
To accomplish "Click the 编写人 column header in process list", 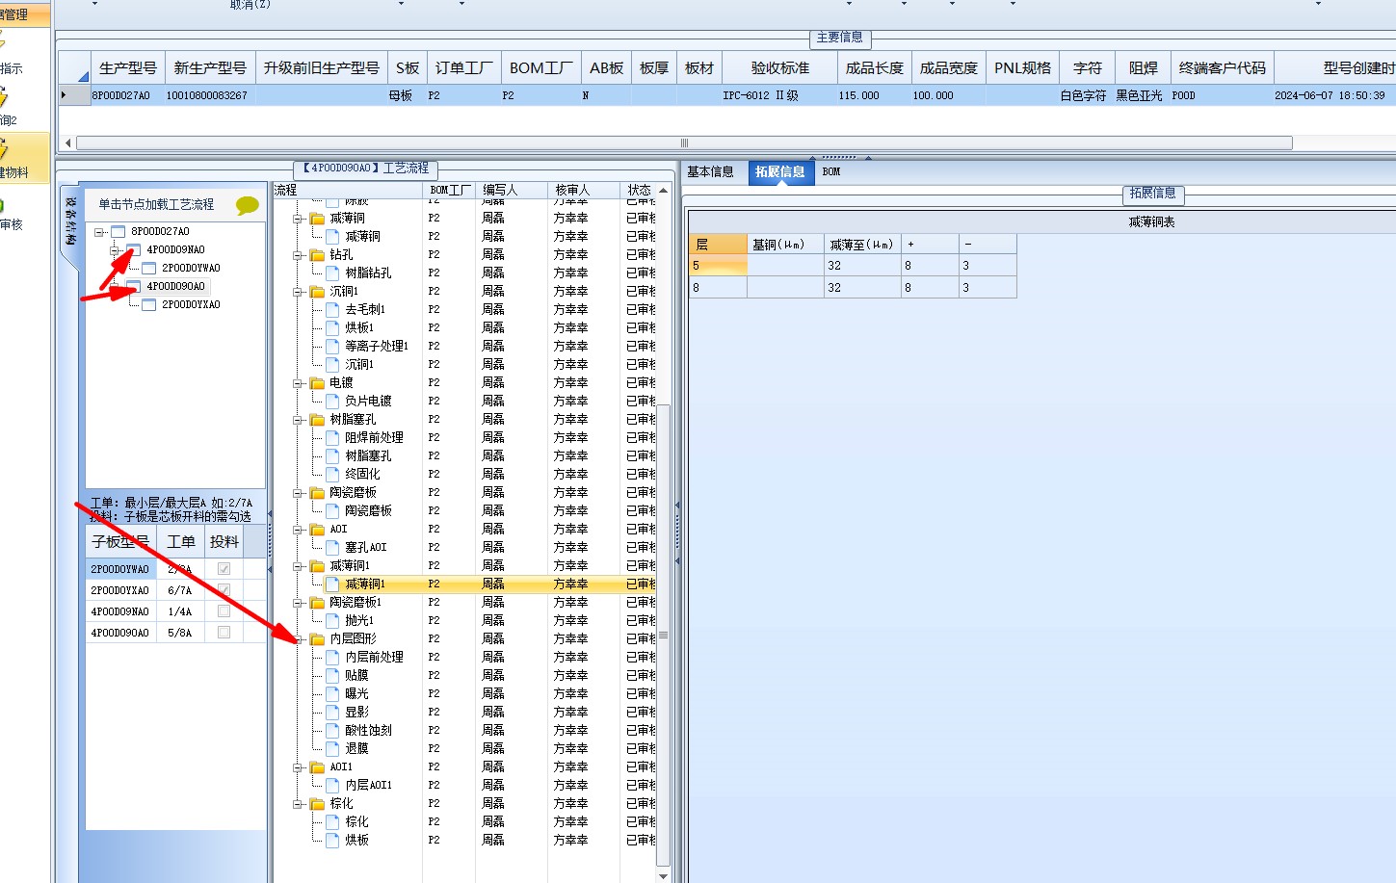I will coord(511,190).
